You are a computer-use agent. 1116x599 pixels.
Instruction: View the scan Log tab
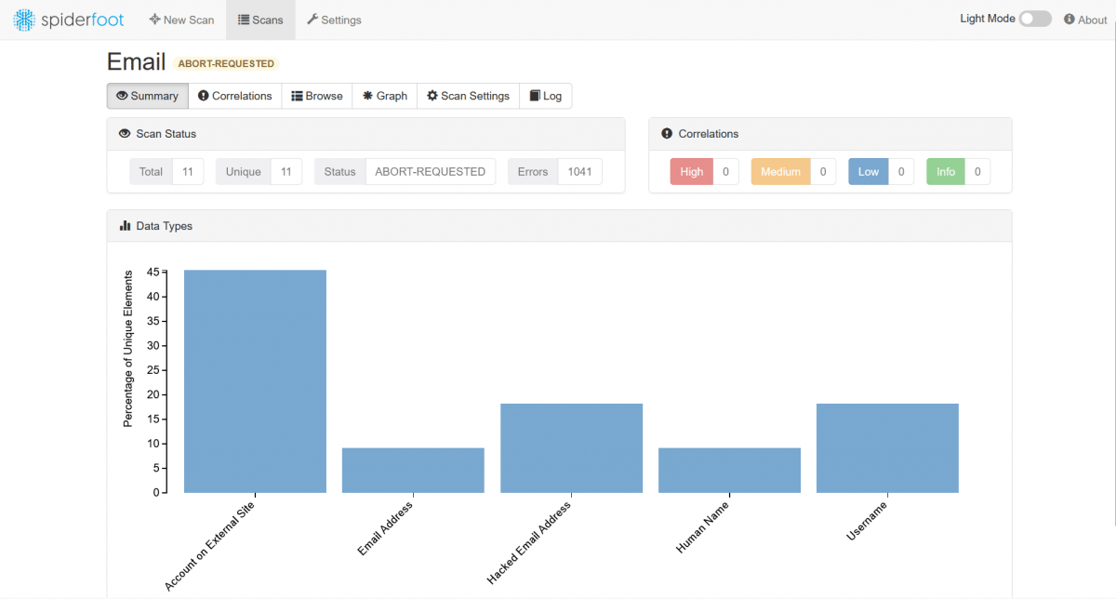pyautogui.click(x=546, y=96)
